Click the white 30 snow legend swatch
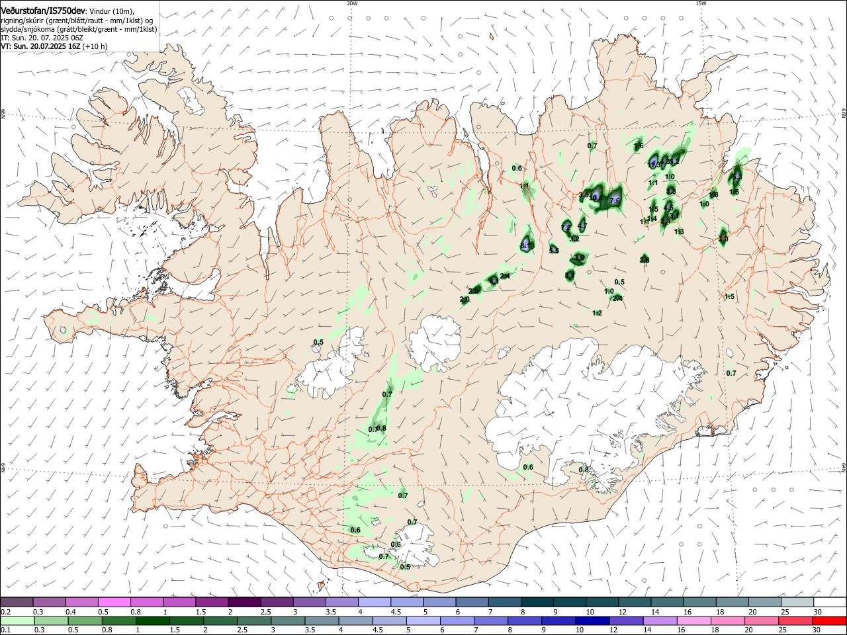The width and height of the screenshot is (847, 635). [829, 602]
